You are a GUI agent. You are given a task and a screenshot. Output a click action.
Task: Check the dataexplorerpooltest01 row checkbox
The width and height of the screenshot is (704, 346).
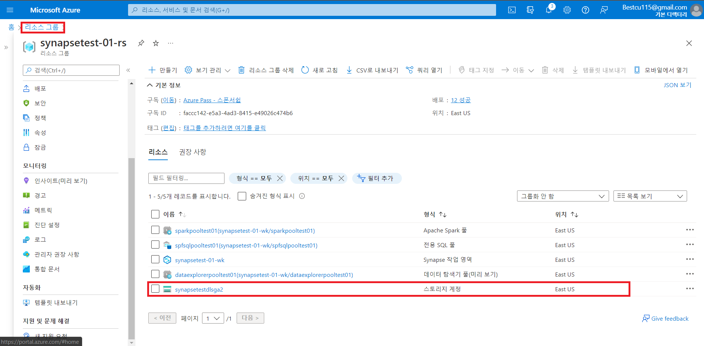click(x=155, y=274)
